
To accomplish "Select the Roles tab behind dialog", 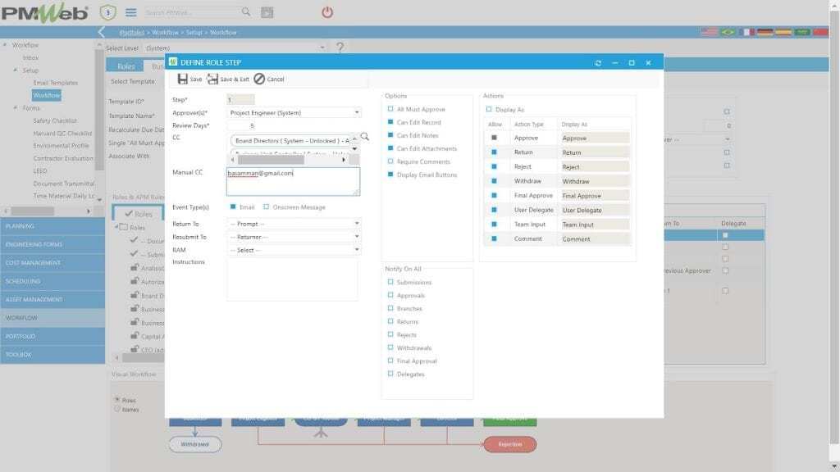I will pos(126,66).
